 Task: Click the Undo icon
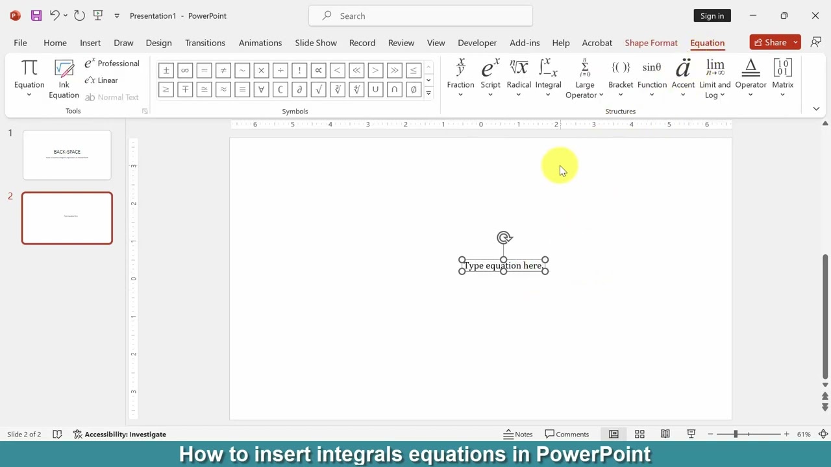coord(55,16)
